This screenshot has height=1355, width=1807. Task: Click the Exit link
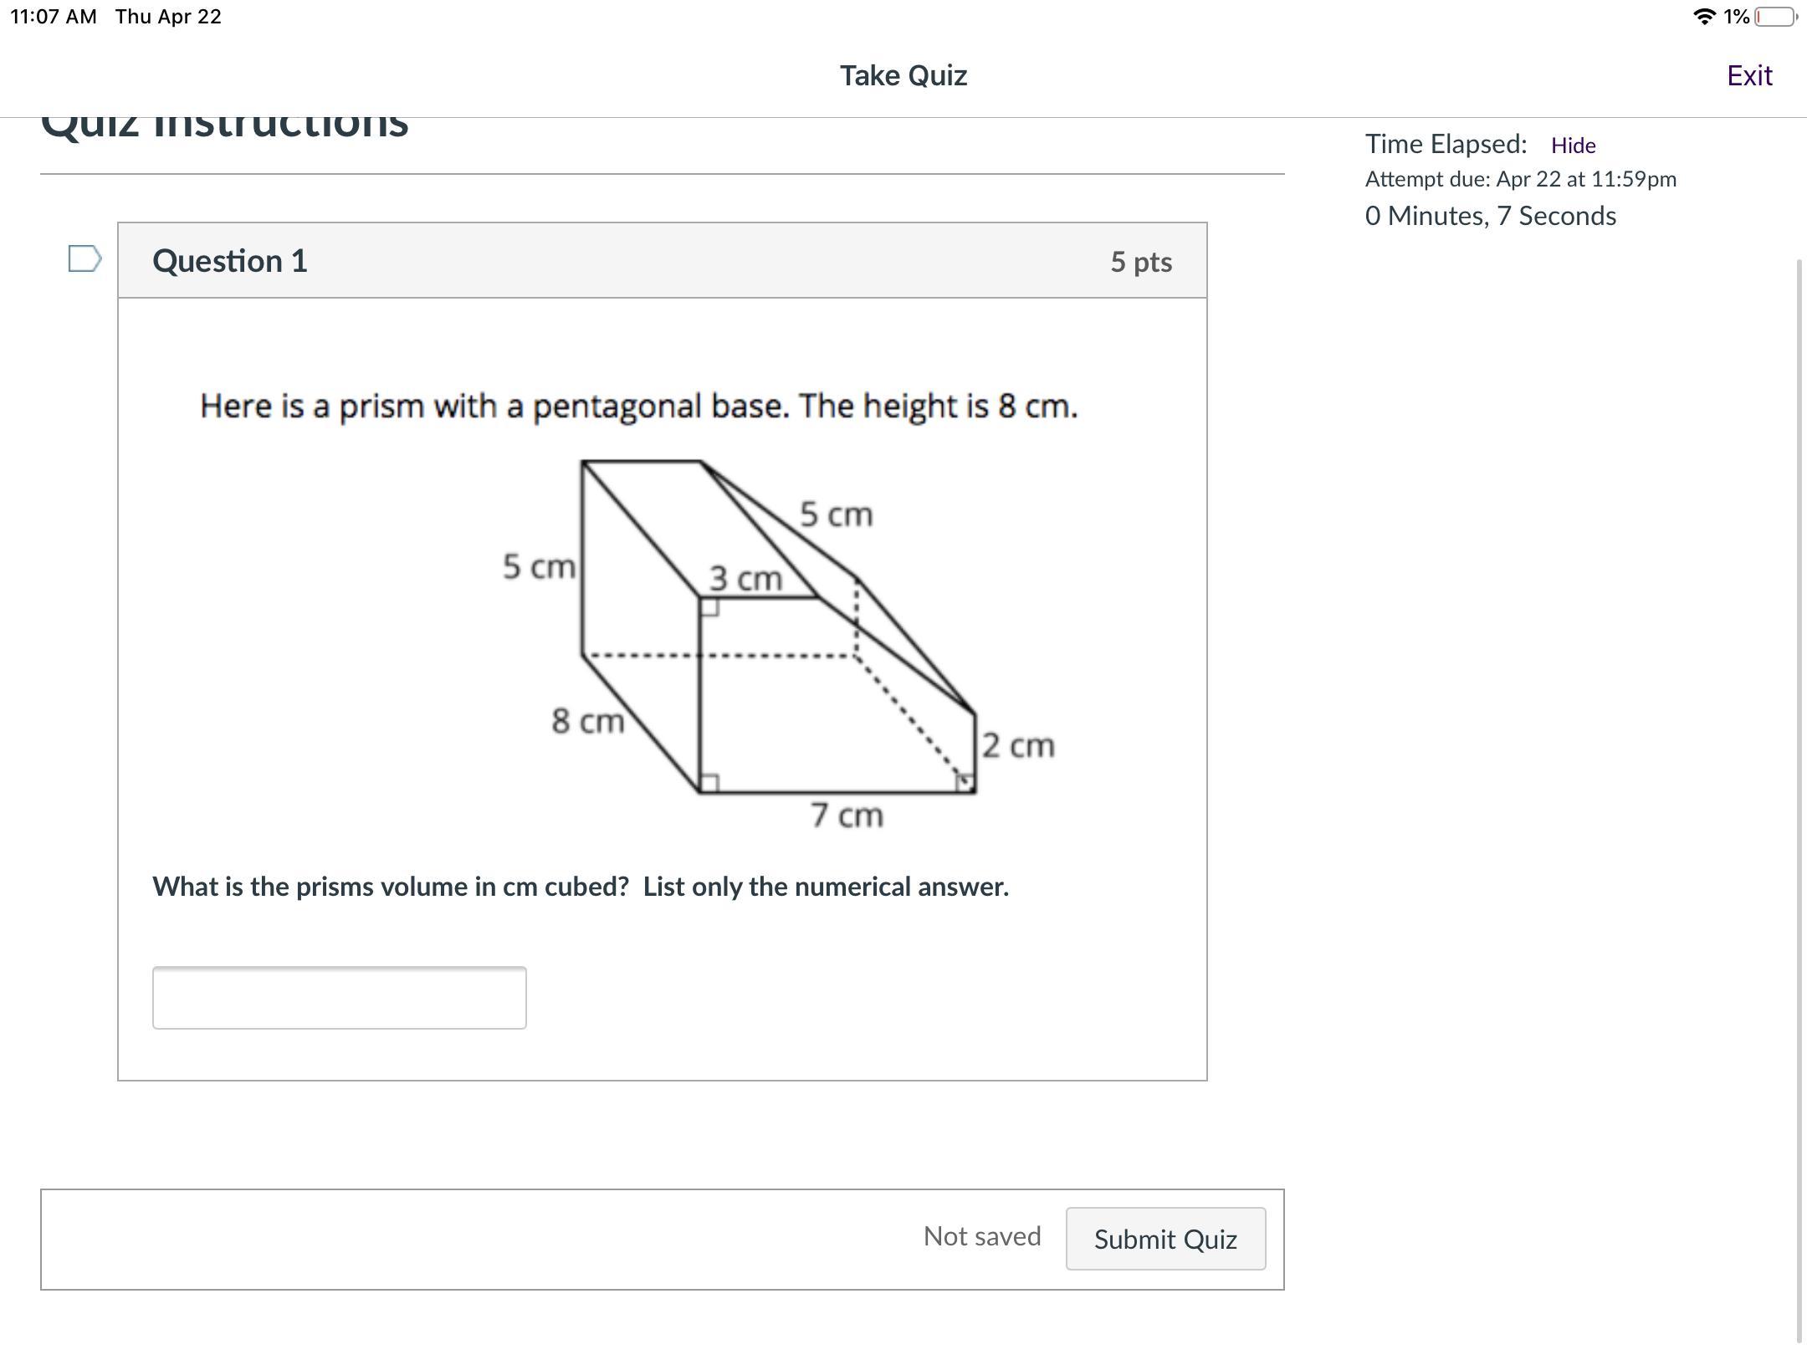pyautogui.click(x=1749, y=75)
